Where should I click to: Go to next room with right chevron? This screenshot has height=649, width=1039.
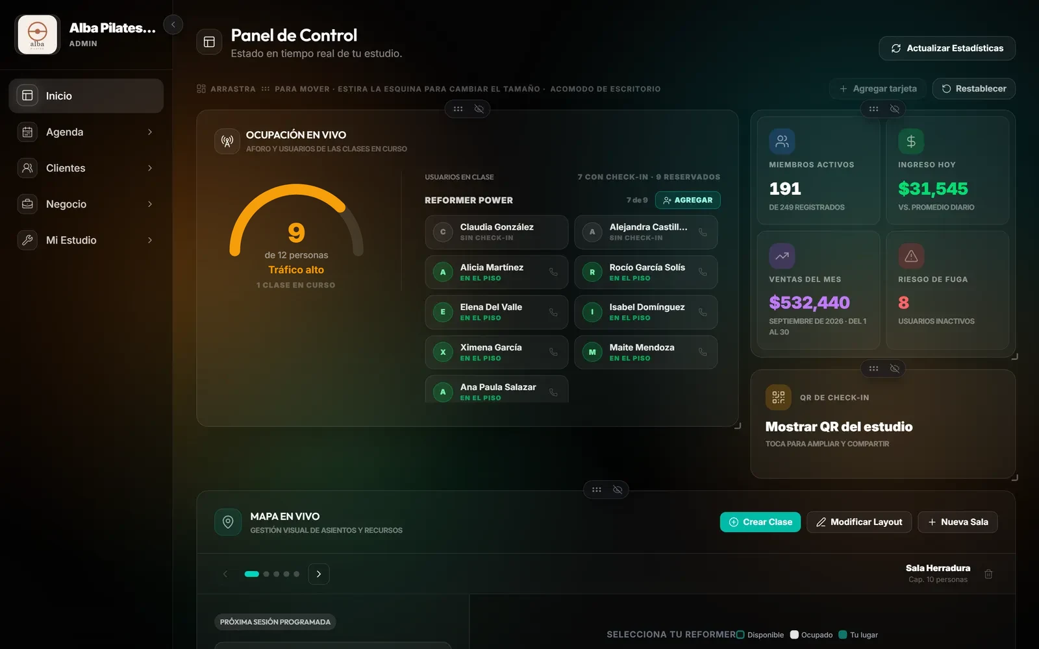coord(319,574)
